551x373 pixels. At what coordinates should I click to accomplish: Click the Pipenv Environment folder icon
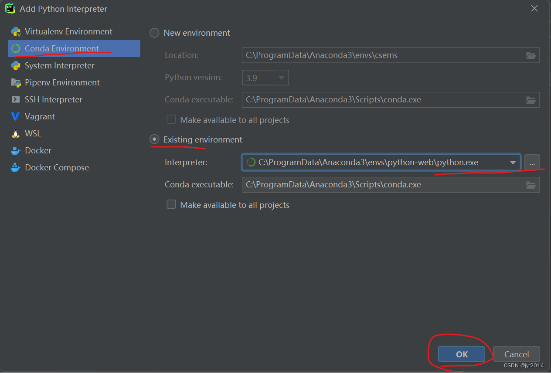(16, 83)
